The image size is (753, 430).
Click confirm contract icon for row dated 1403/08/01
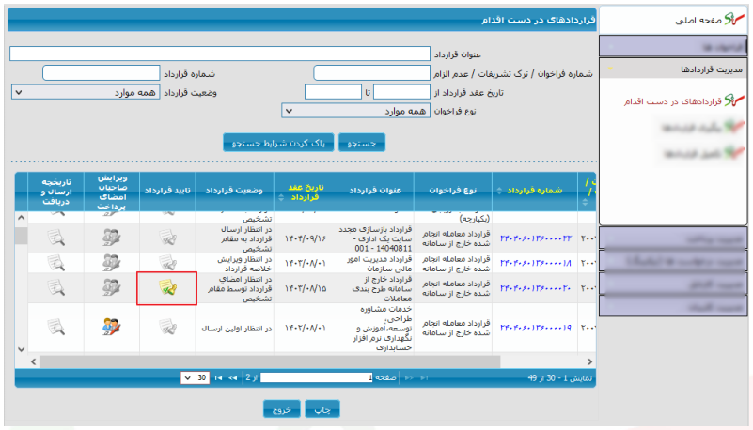pyautogui.click(x=167, y=263)
